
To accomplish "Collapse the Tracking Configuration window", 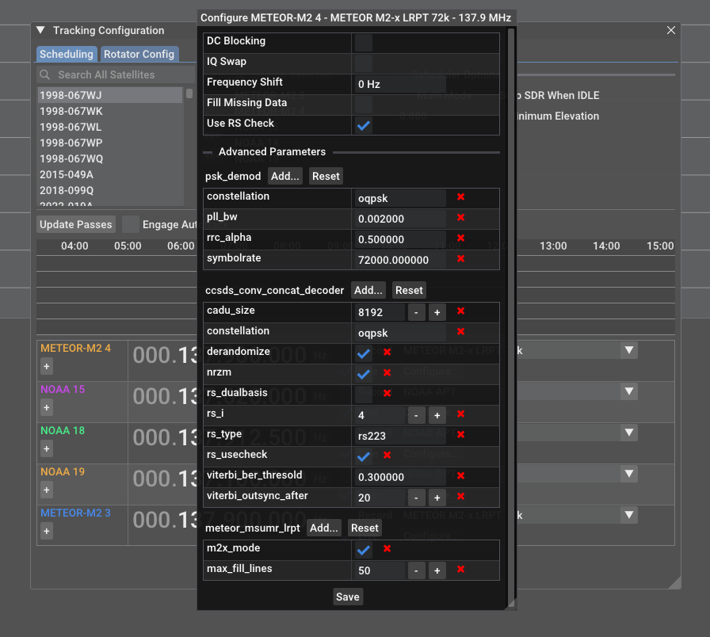I will click(40, 30).
